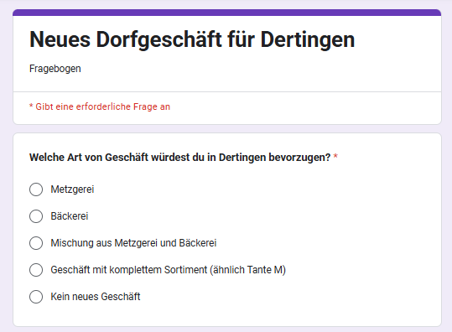This screenshot has width=452, height=332.
Task: Select the Metzgerei radio option
Action: pos(36,189)
